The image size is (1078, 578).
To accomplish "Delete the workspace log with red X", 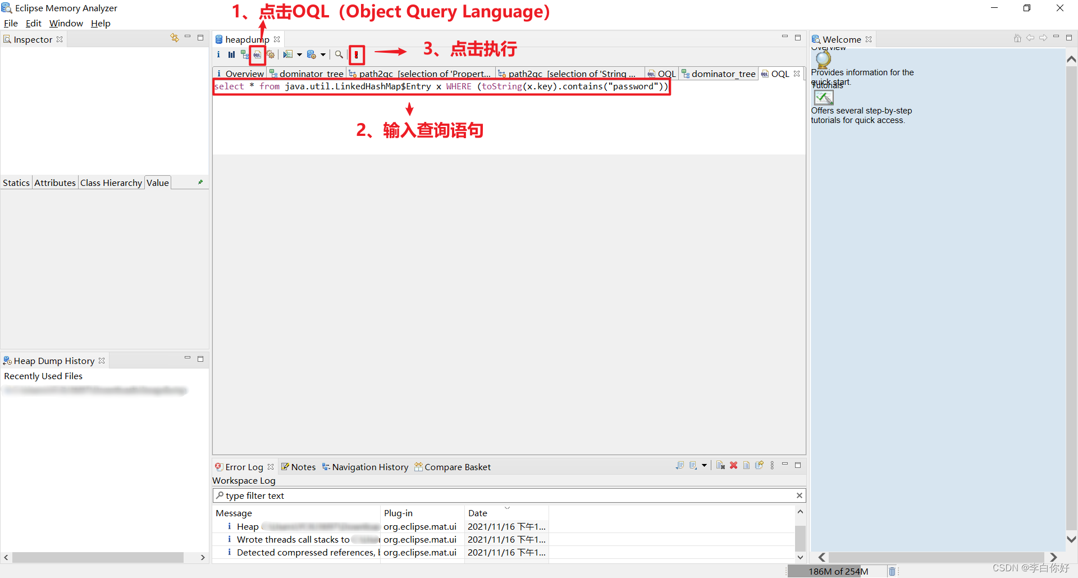I will pos(733,466).
